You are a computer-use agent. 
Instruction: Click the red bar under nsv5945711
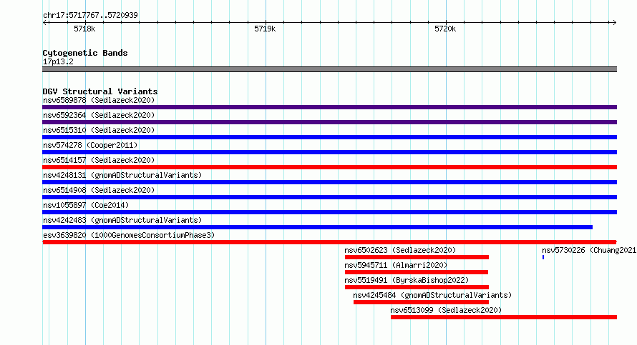pyautogui.click(x=417, y=272)
